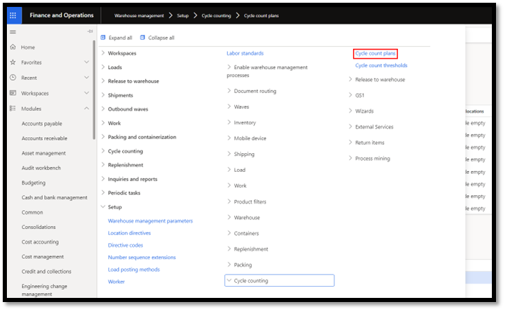This screenshot has height=311, width=505.
Task: Unpin the navigation pane with the pin icon
Action: (90, 32)
